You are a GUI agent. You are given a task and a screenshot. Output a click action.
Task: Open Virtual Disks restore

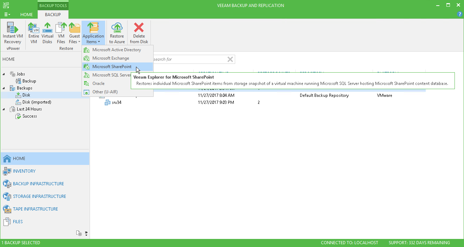coord(47,33)
